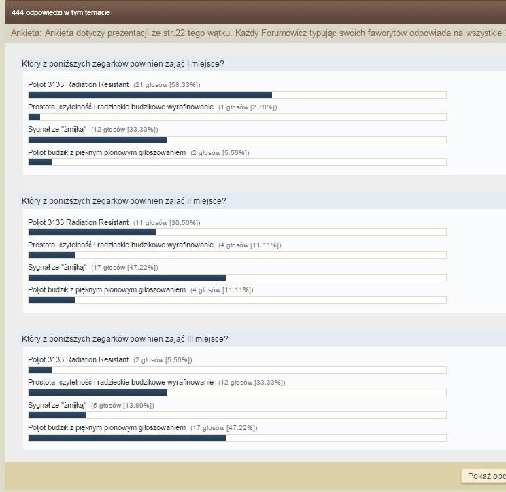Select the first place question heading
506x492 pixels.
pos(123,64)
